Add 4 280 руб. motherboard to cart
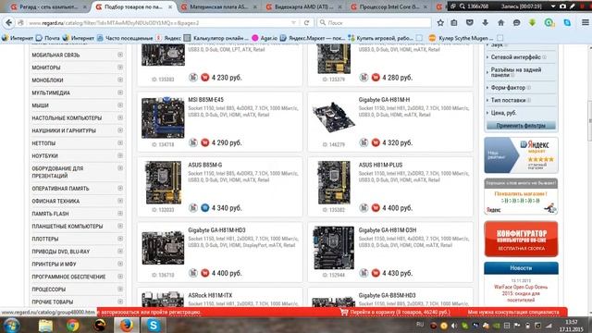Viewport: 592px width, 333px height. coord(376,78)
